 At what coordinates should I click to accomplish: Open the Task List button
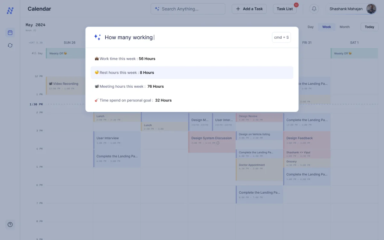click(285, 9)
